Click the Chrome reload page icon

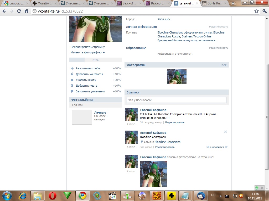tap(19, 11)
